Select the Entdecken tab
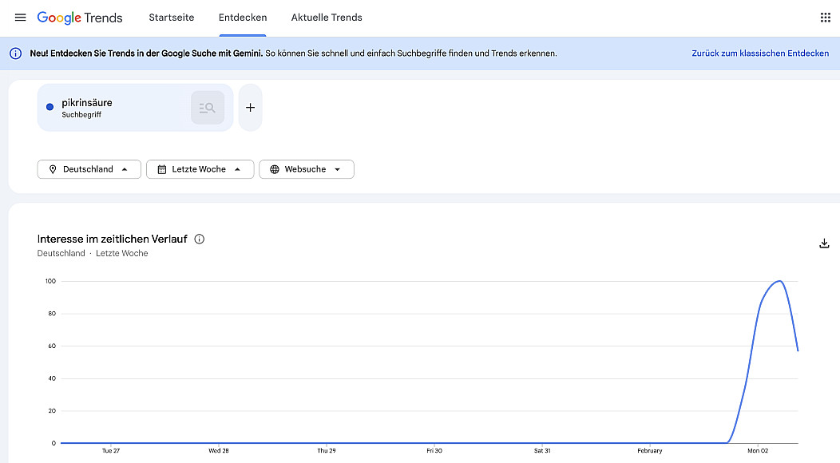 pos(243,18)
